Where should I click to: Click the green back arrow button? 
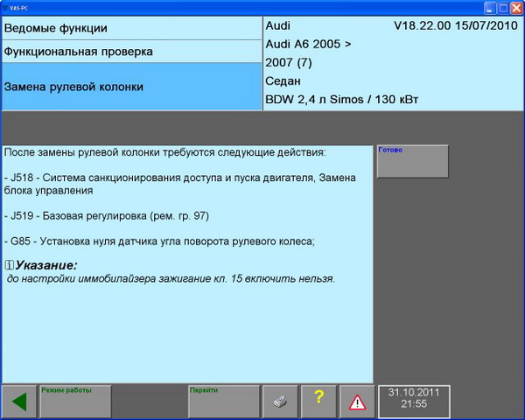pos(19,402)
